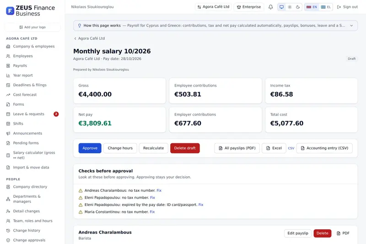Click Add your logo

pyautogui.click(x=32, y=27)
